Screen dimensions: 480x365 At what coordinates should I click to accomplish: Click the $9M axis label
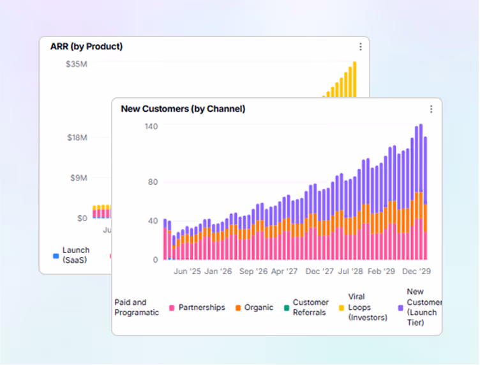pos(79,178)
